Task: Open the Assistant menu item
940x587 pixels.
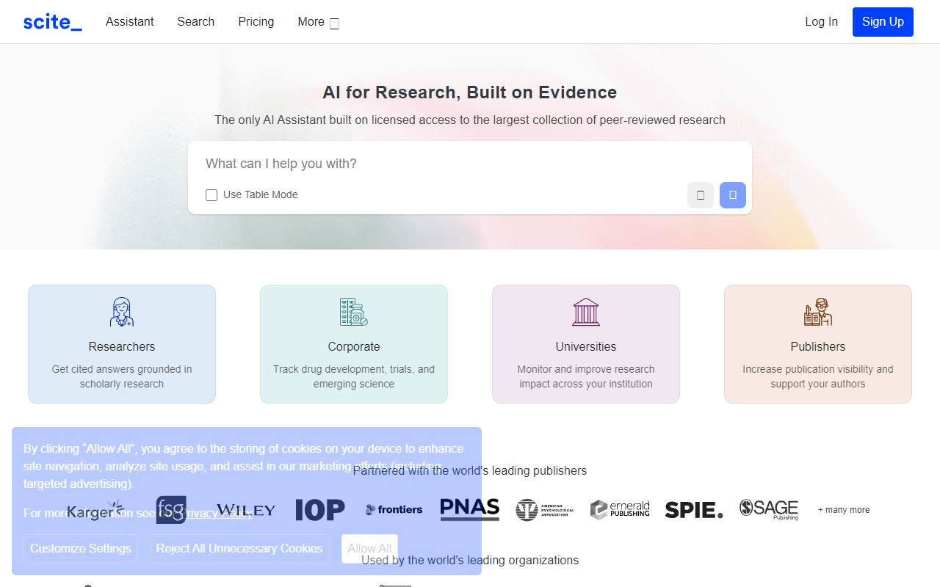Action: click(129, 22)
